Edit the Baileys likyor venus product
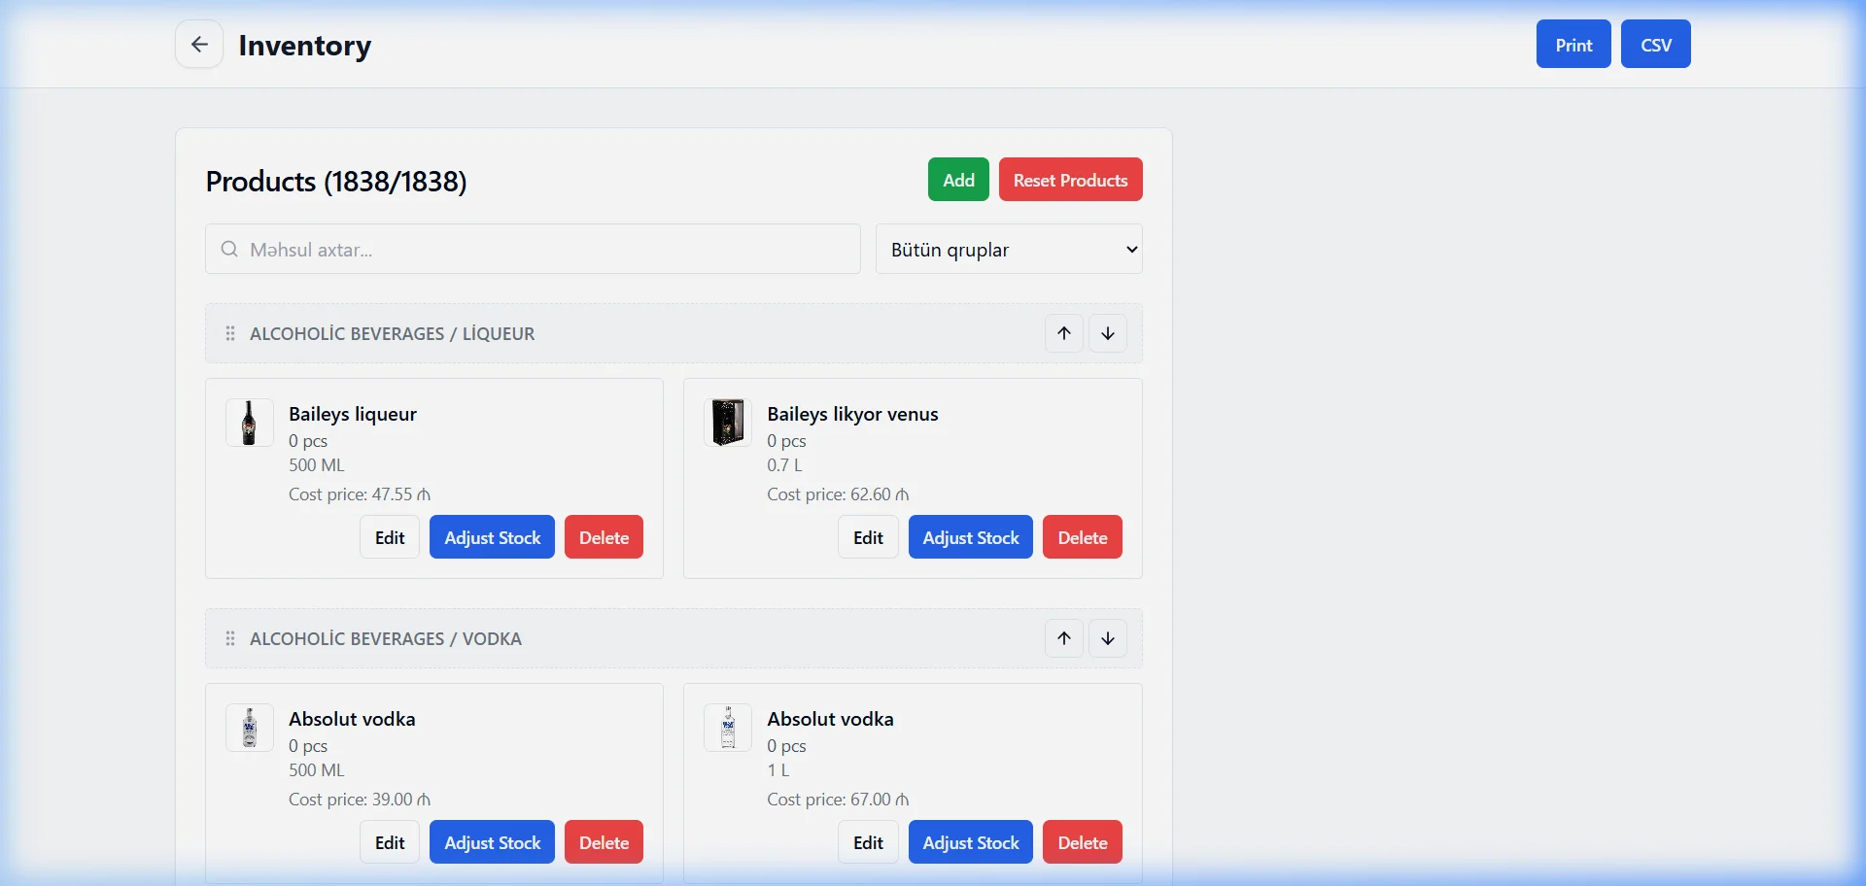This screenshot has width=1866, height=886. [868, 537]
